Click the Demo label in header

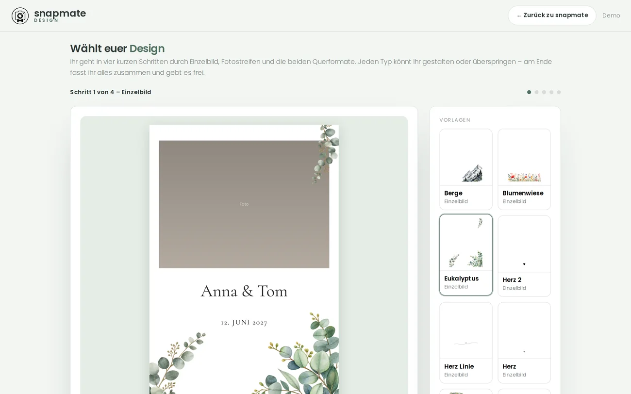[x=611, y=16]
